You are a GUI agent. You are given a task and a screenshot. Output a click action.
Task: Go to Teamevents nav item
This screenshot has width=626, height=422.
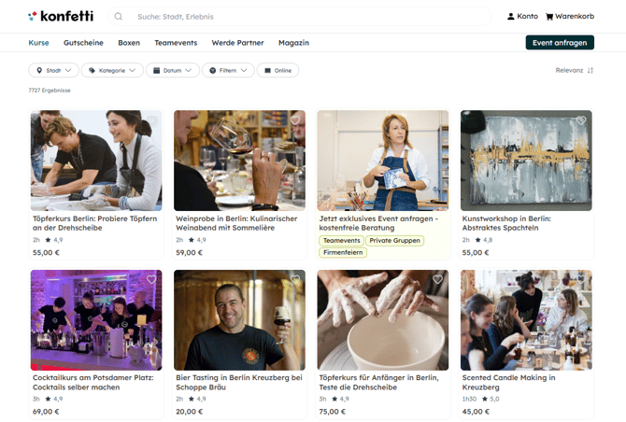[x=176, y=43]
